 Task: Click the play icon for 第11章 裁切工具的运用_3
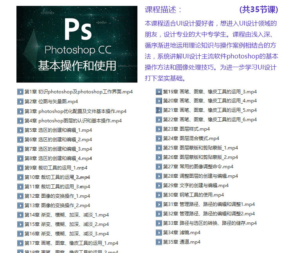point(20,186)
